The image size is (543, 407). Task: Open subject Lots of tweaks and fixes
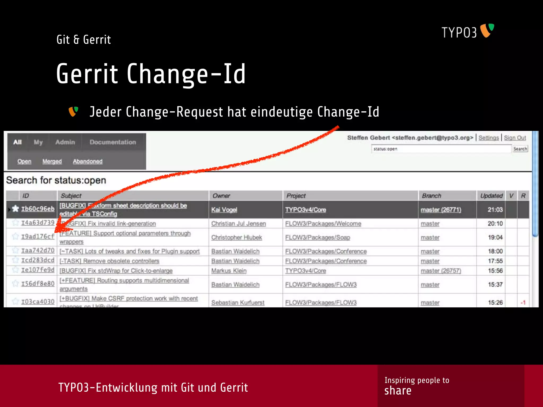click(129, 251)
